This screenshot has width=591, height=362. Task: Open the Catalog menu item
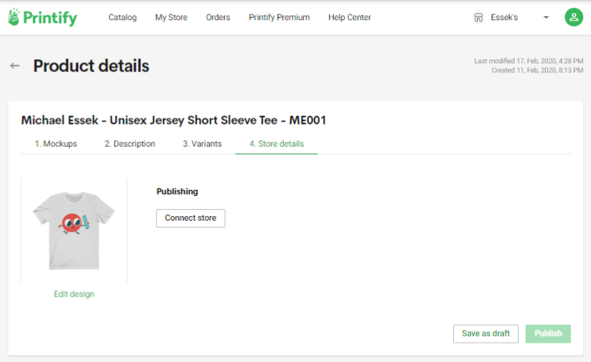[122, 18]
